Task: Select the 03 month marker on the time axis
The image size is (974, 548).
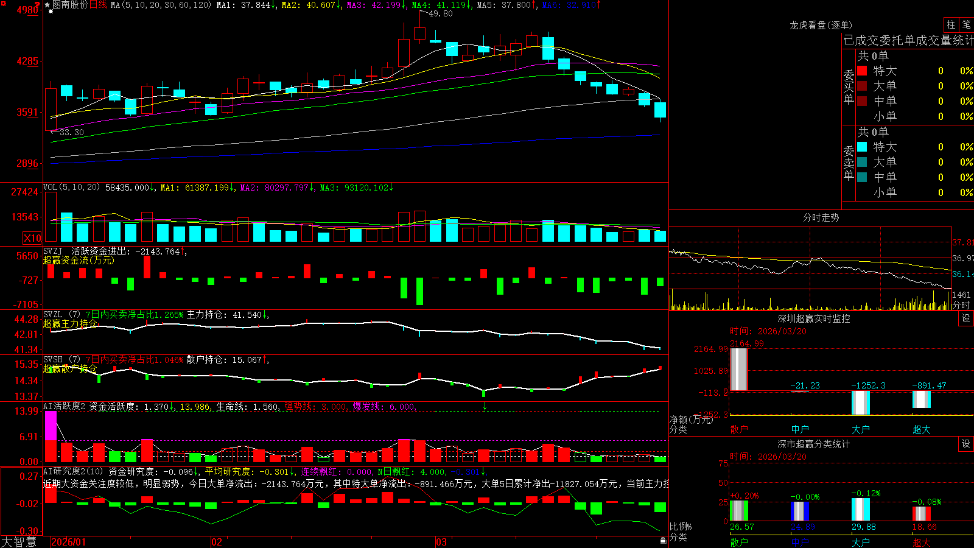Action: (441, 542)
